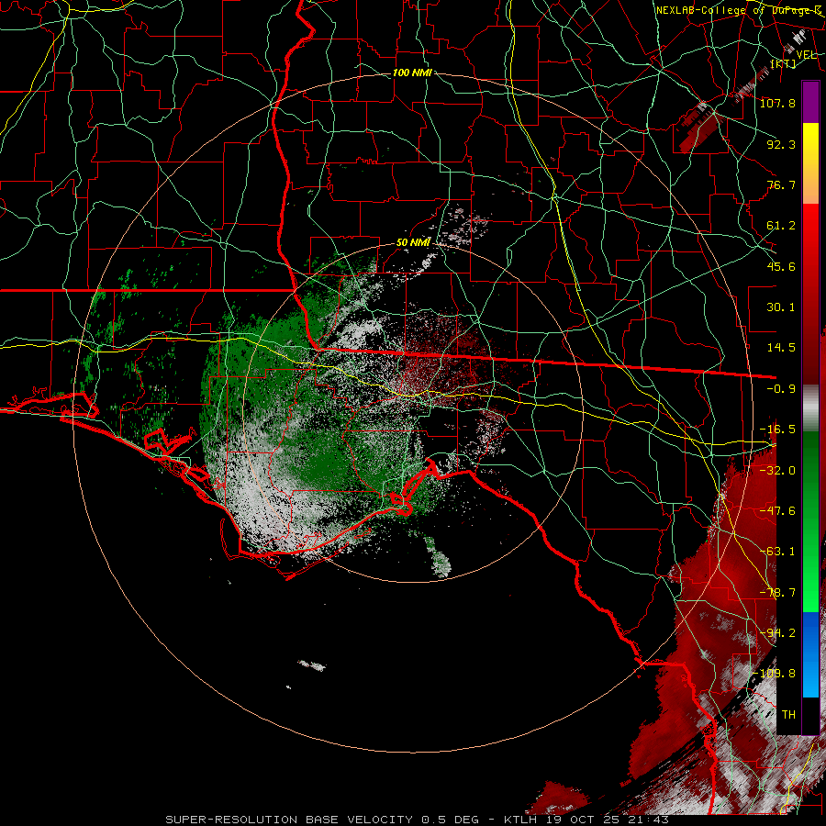Click the -32.0 legend value
This screenshot has height=826, width=826.
pos(777,471)
